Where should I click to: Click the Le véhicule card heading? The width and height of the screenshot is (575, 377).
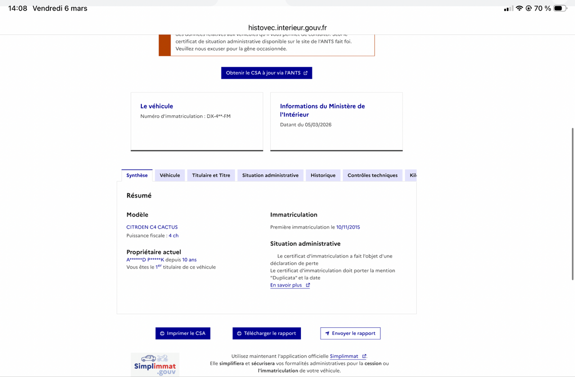coord(157,106)
